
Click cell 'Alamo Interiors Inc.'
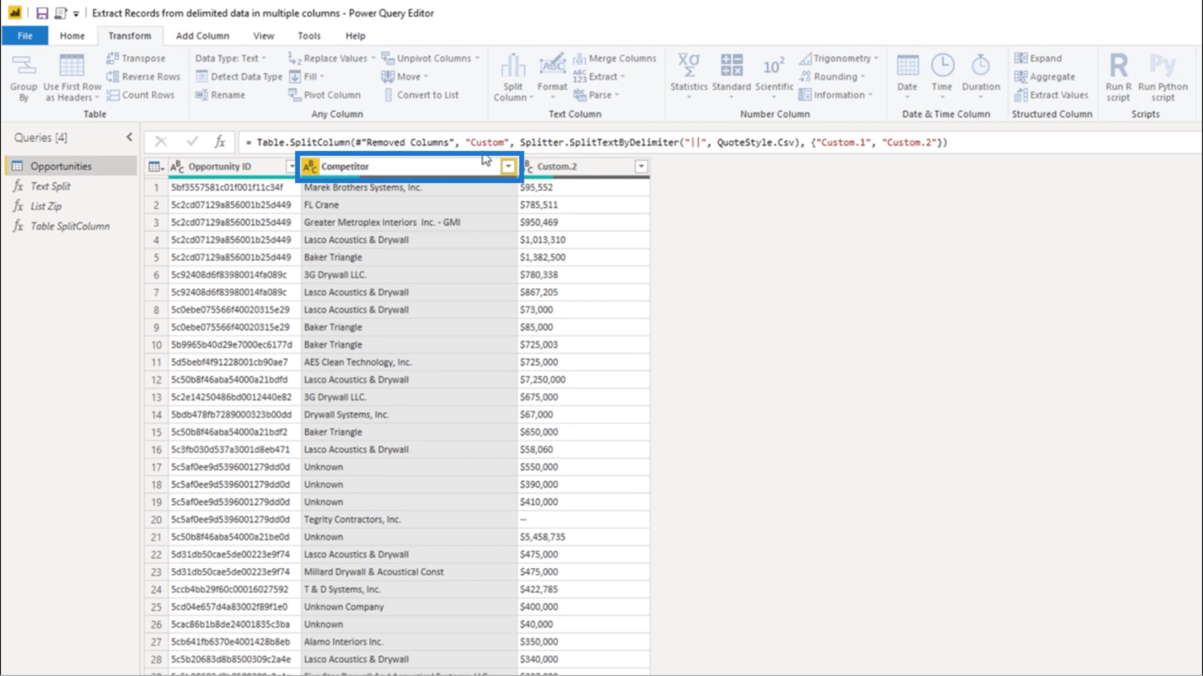tap(408, 642)
